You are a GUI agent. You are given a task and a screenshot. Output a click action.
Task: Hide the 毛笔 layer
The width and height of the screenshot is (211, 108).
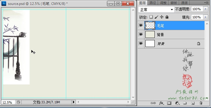click(141, 25)
